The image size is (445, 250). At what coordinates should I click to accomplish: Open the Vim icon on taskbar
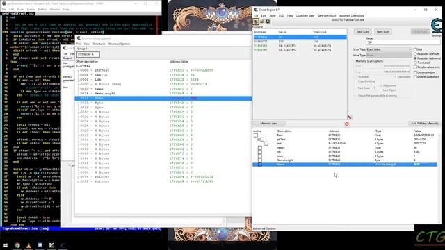51,245
